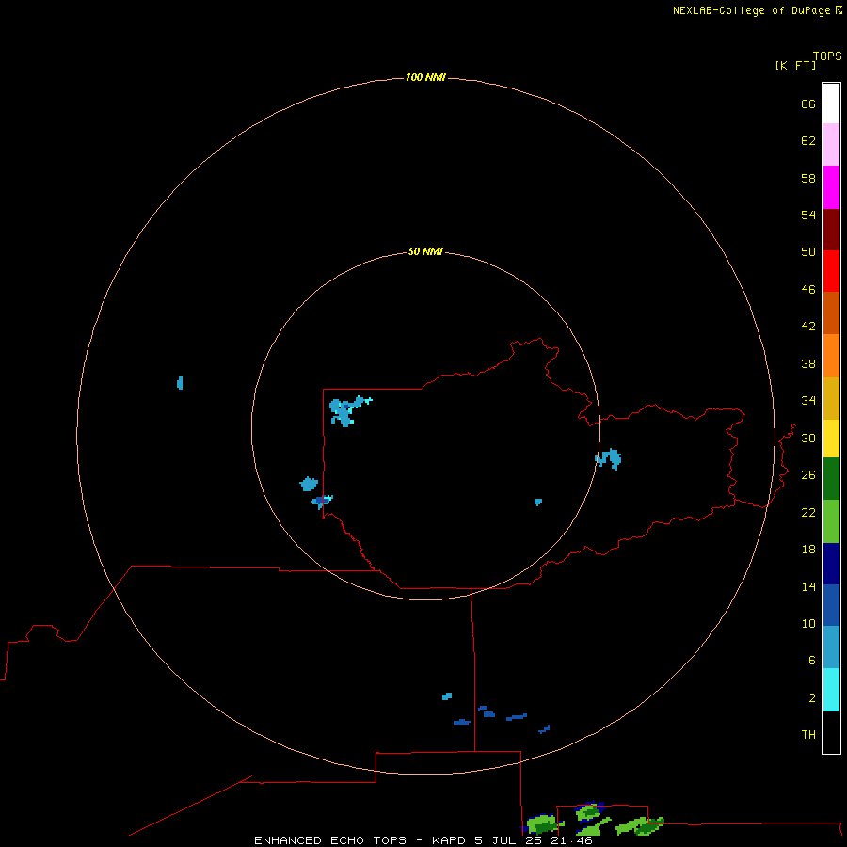Click the navy blue 22 kft swatch
Viewport: 847px width, 847px height.
831,564
